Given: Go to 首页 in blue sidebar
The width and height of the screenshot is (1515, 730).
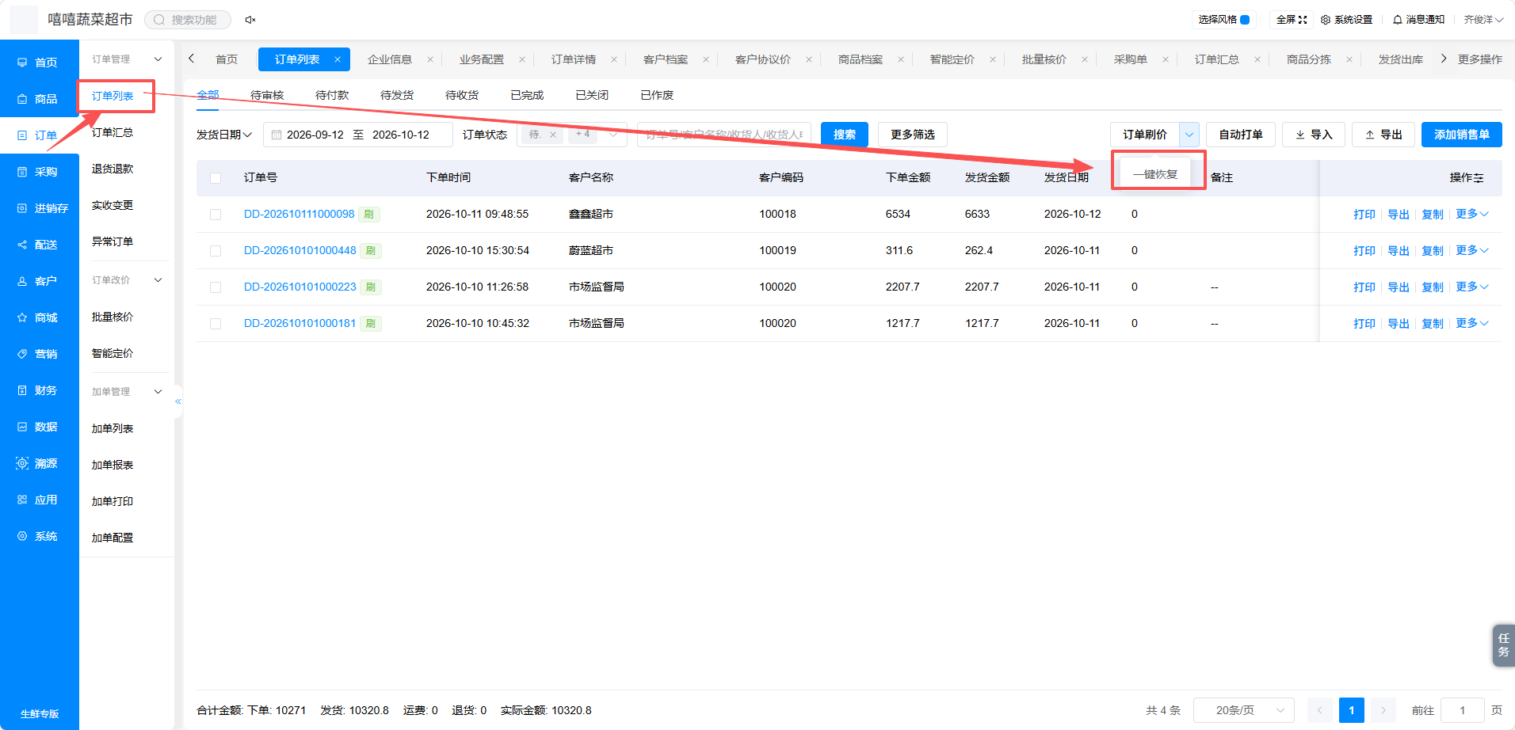Looking at the screenshot, I should tap(40, 62).
